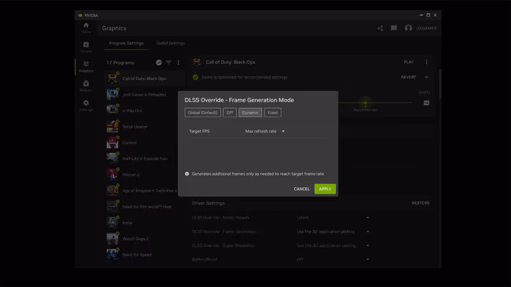Screen dimensions: 511x287
Task: Expand chevron next to REVERT
Action: tap(427, 77)
